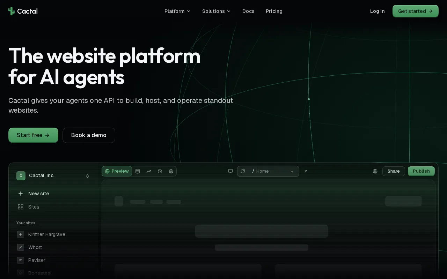Viewport: 447px width, 279px height.
Task: Click the Paviser site icon
Action: click(x=21, y=260)
